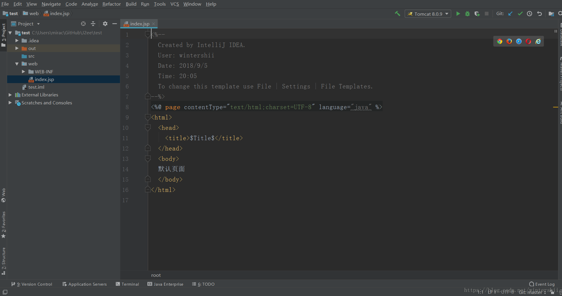Select the index.jsp editor tab

(x=139, y=24)
